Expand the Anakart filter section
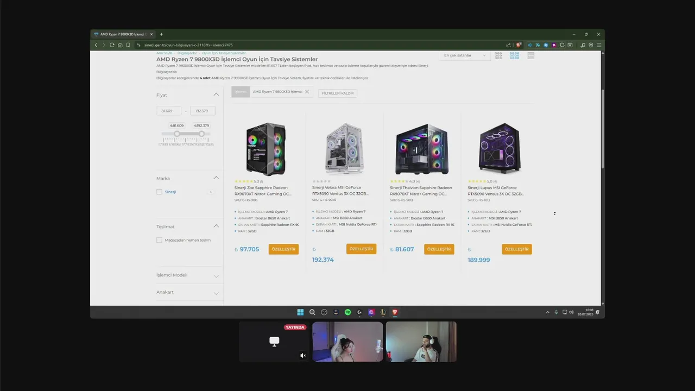 pyautogui.click(x=216, y=293)
